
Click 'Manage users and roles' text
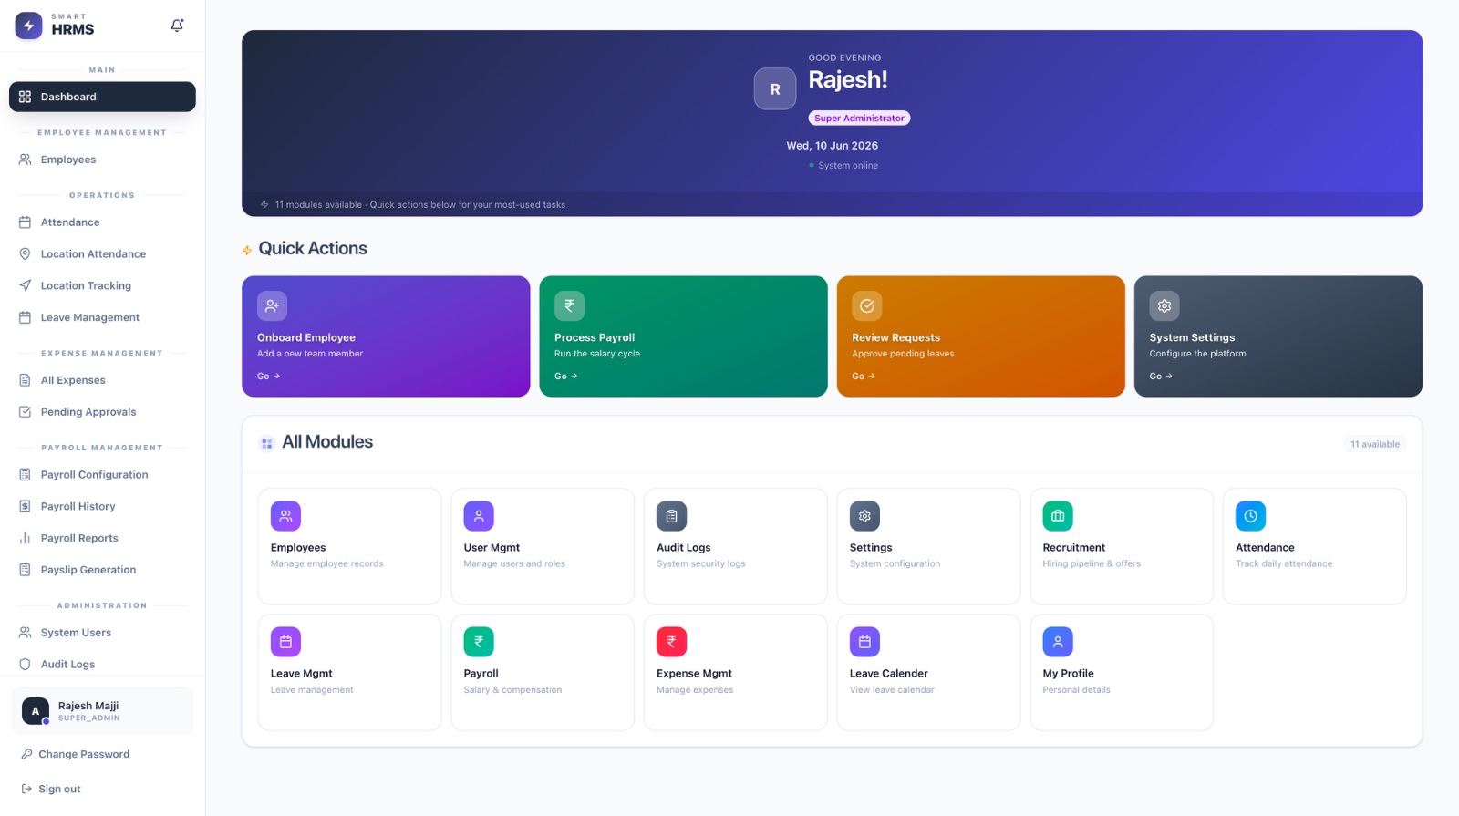click(514, 563)
